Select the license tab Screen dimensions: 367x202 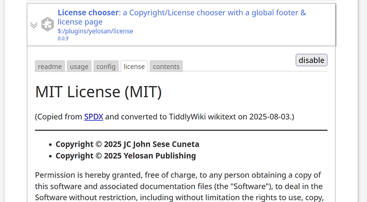[134, 66]
